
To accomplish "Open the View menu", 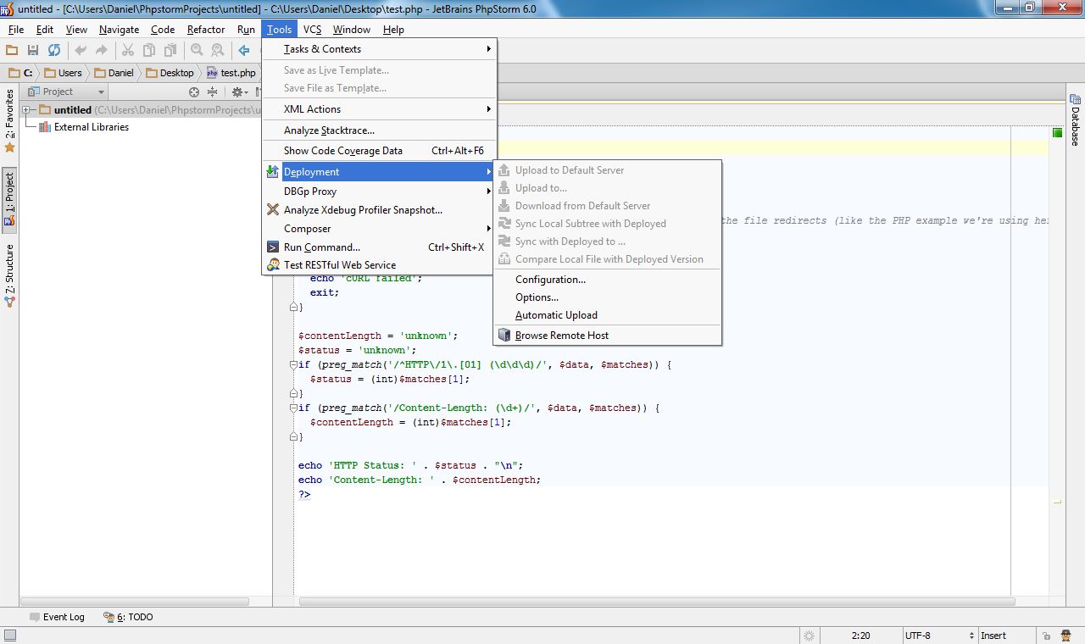I will [x=76, y=29].
